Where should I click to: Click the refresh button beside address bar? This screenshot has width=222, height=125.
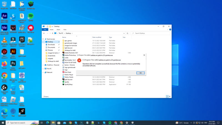127,33
